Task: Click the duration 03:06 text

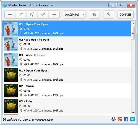Action: click(27, 60)
